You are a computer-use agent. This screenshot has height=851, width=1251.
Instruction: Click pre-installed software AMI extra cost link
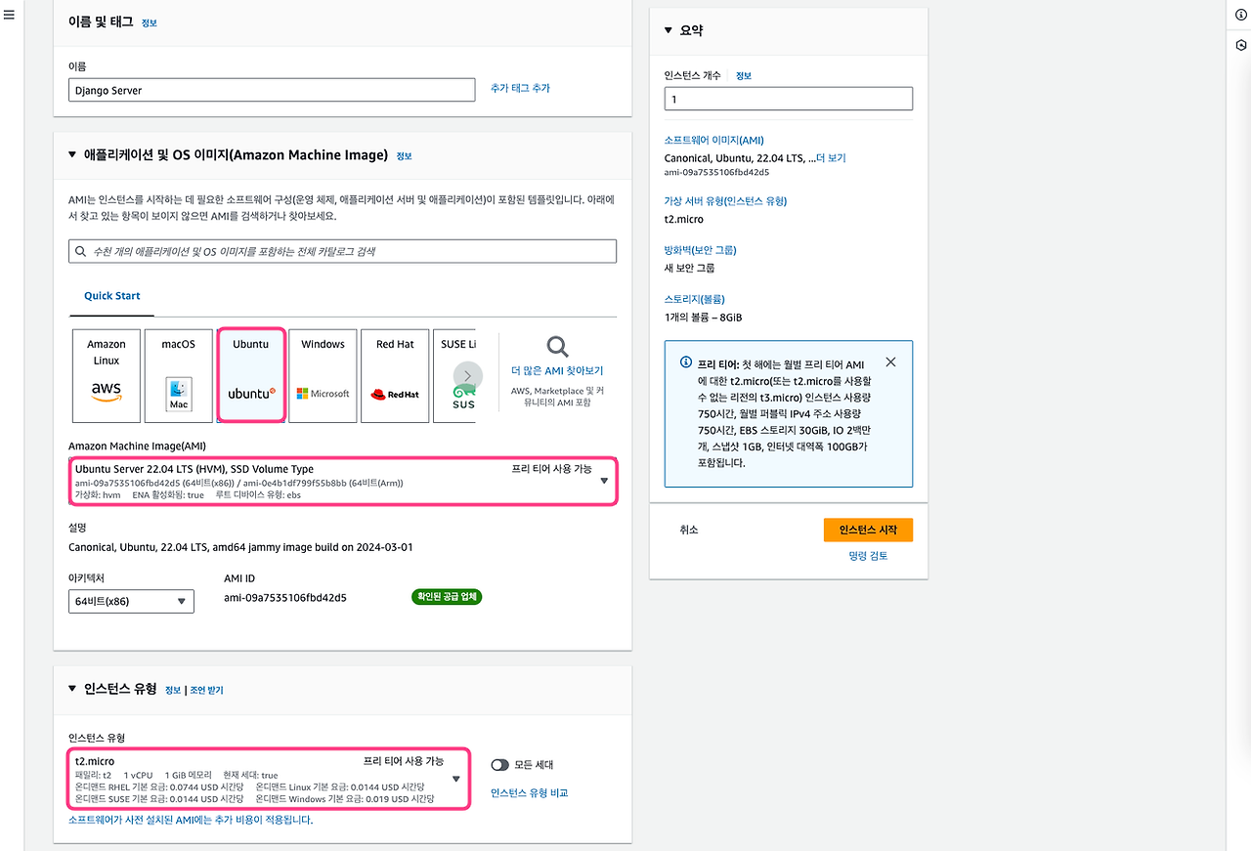pyautogui.click(x=191, y=821)
